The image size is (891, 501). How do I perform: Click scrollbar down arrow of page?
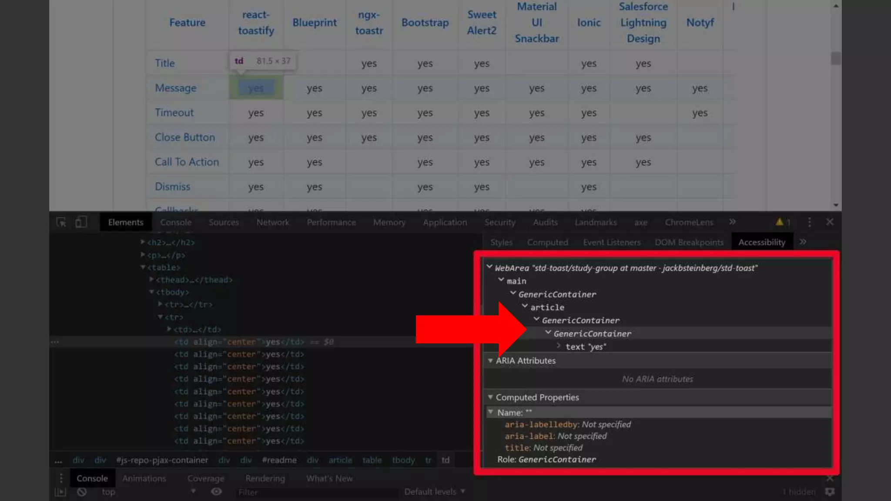pos(836,205)
